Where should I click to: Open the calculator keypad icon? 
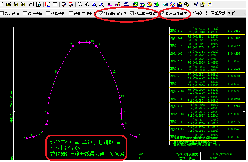pos(166,4)
